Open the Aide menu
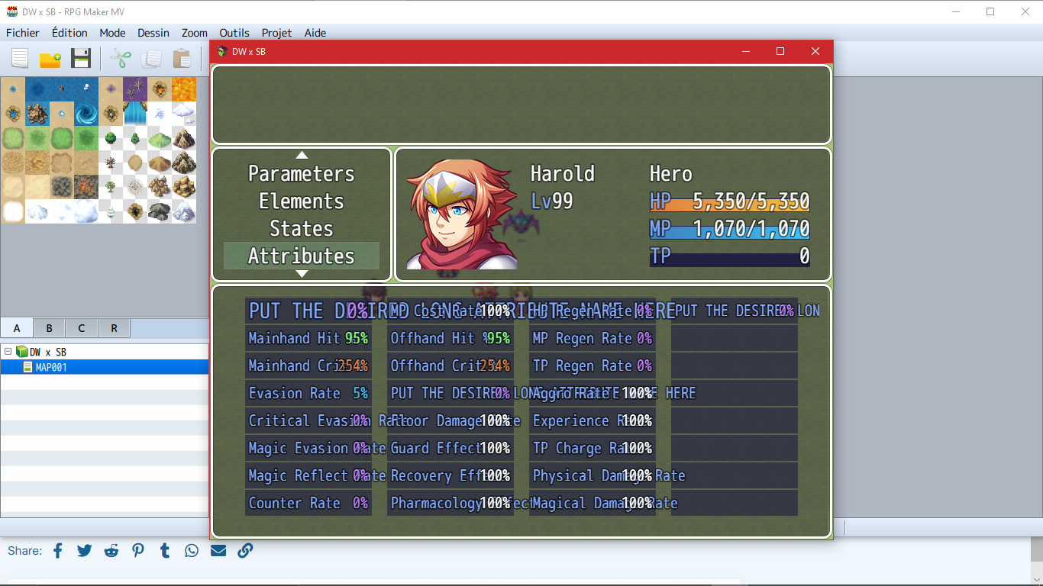Image resolution: width=1043 pixels, height=586 pixels. coord(315,33)
